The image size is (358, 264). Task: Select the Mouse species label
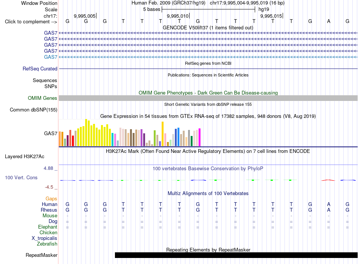pyautogui.click(x=50, y=216)
